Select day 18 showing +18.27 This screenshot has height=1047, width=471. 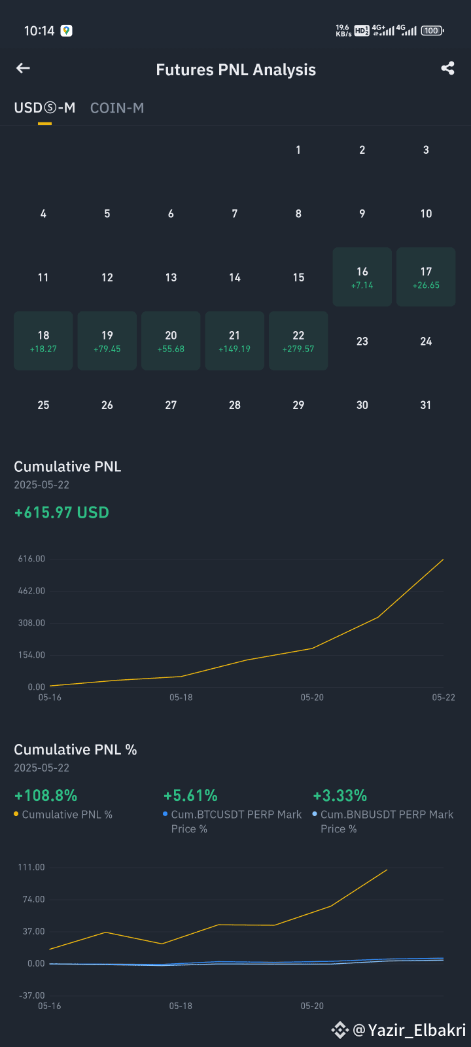click(43, 341)
